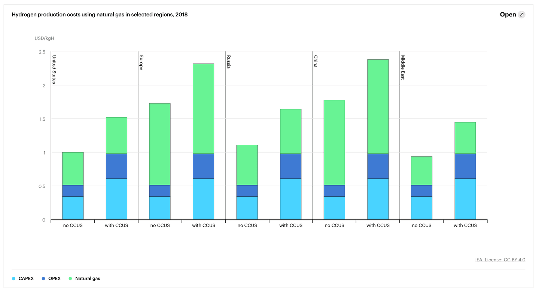
Task: Click Europe no CCUS CAPEX bar segment
Action: (x=160, y=208)
